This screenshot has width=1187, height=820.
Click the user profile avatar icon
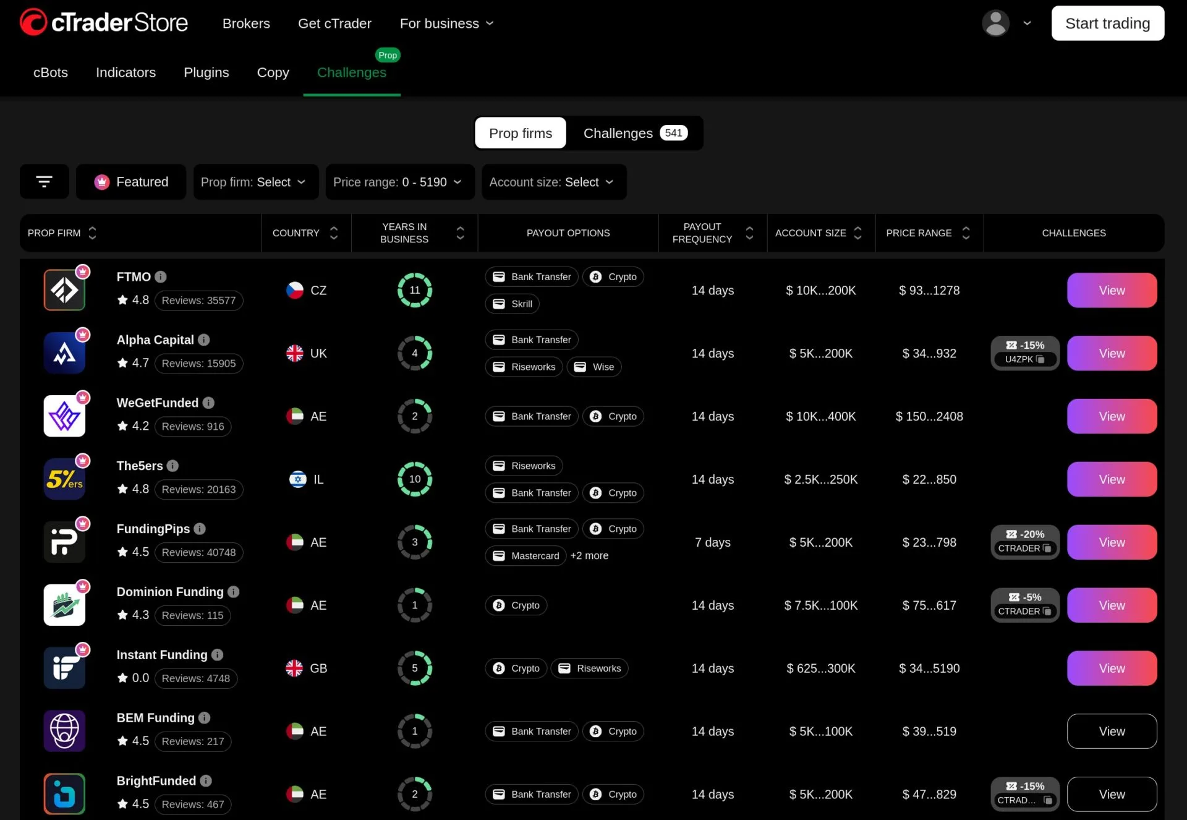coord(995,23)
